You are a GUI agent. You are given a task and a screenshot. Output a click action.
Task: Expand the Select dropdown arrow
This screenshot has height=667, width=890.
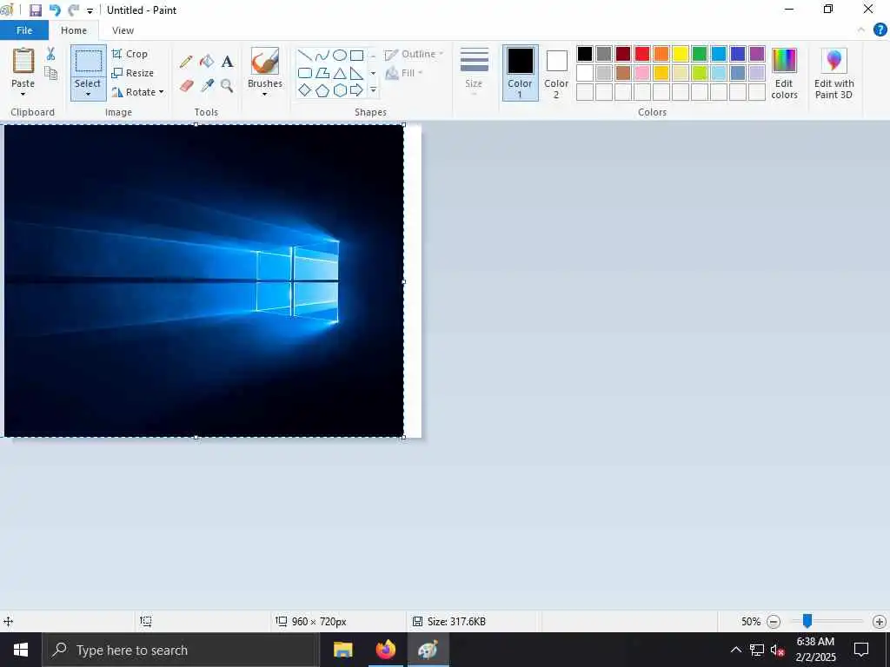click(x=88, y=94)
